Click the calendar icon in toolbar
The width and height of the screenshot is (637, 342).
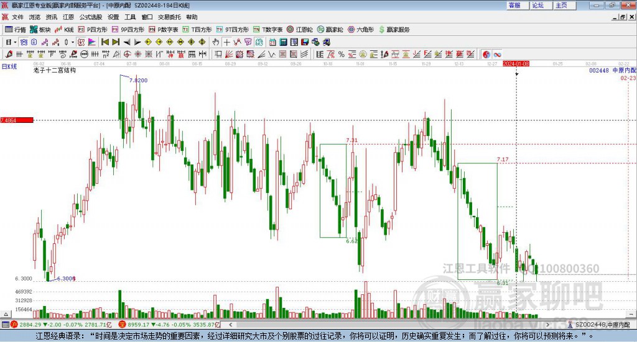pos(272,42)
